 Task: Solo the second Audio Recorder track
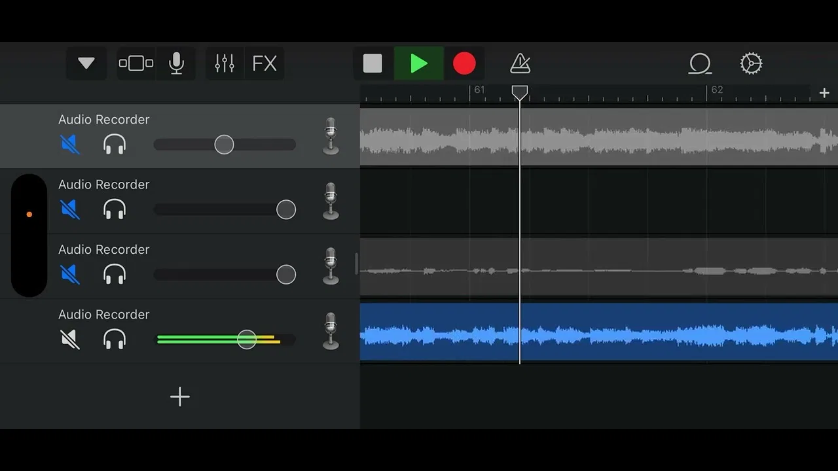(x=115, y=209)
